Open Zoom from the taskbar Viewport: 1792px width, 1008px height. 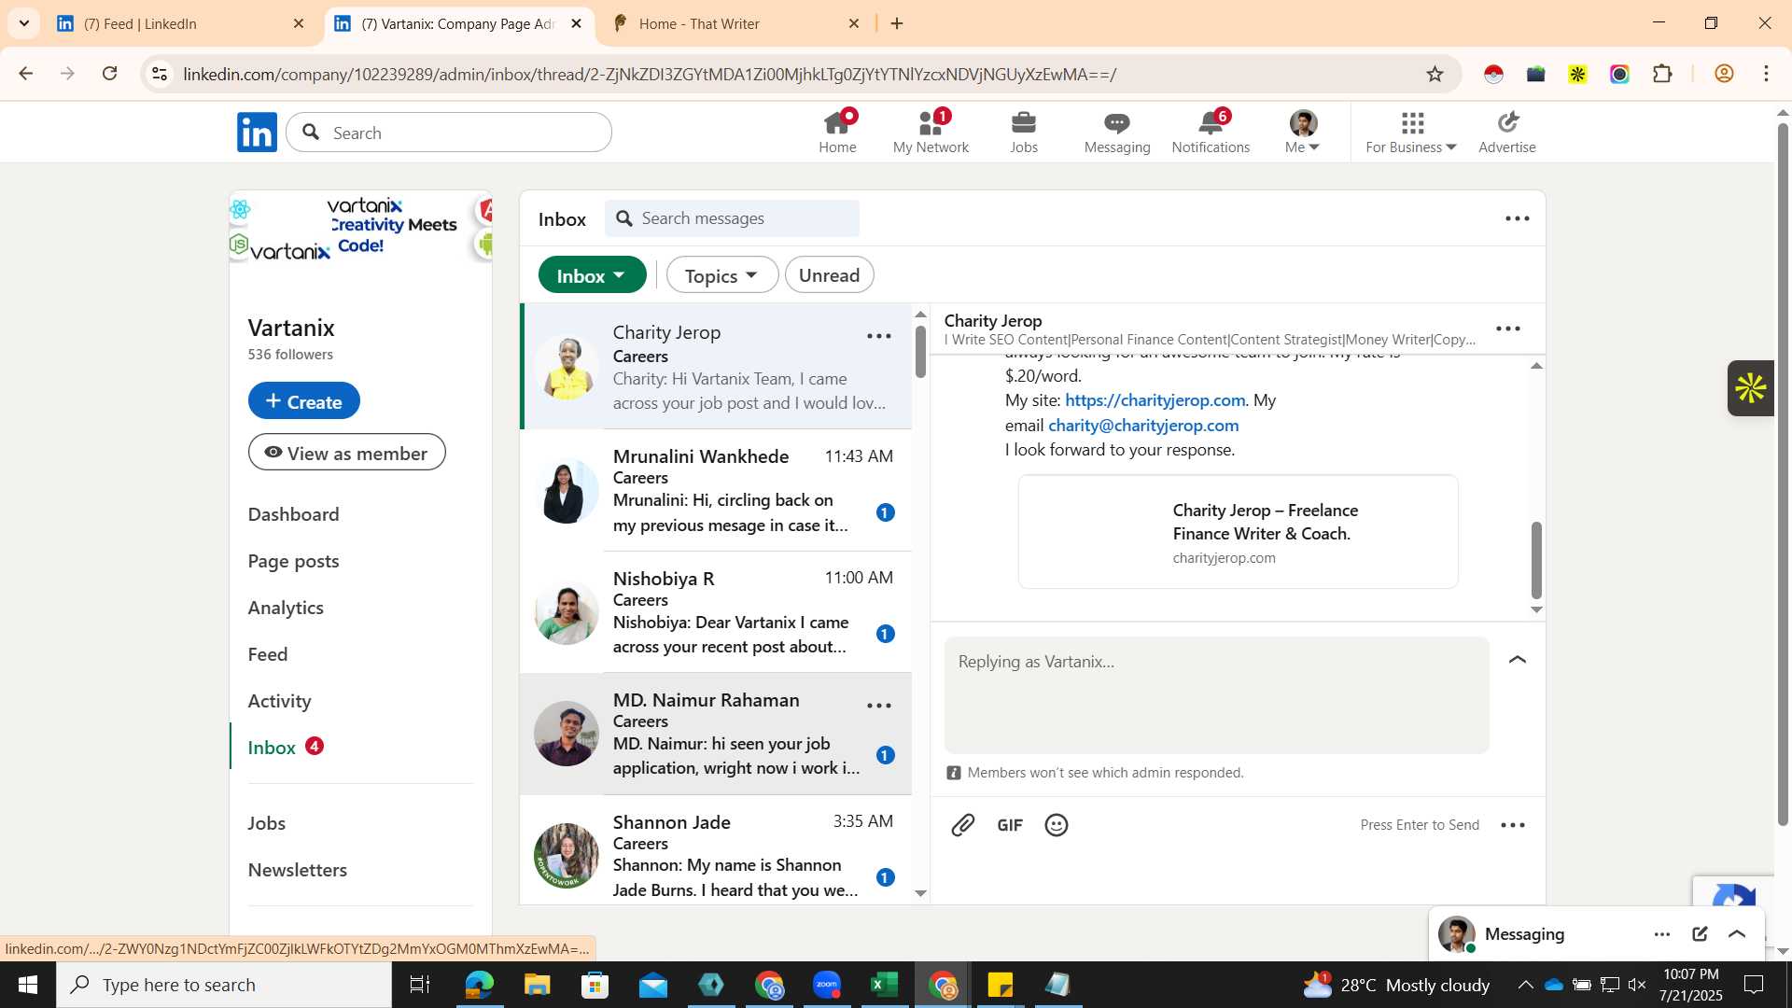827,985
